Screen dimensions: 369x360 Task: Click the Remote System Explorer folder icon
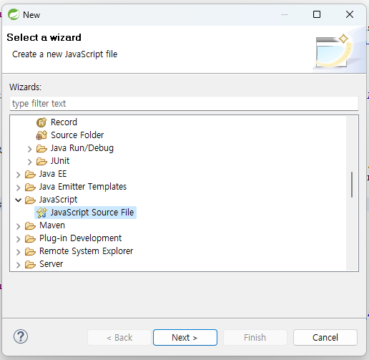(30, 251)
